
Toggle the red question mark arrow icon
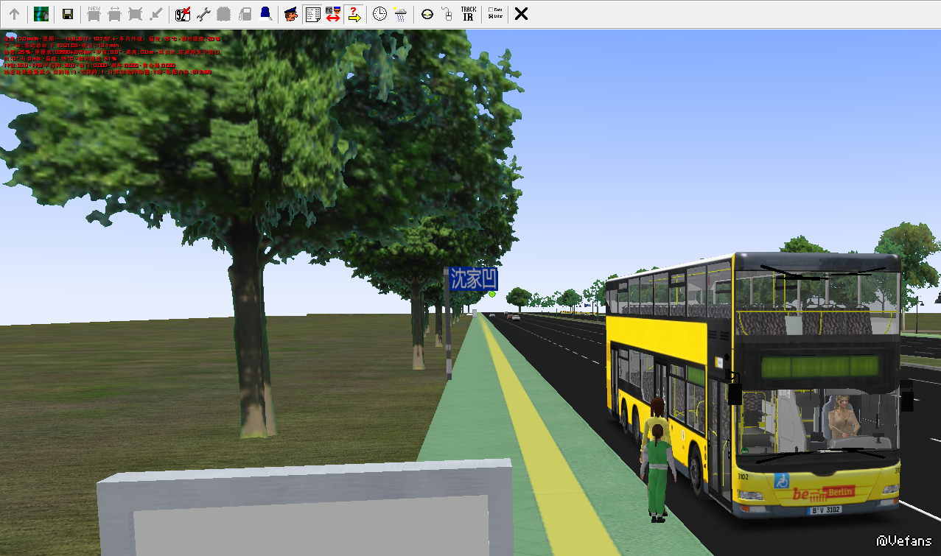pos(354,14)
